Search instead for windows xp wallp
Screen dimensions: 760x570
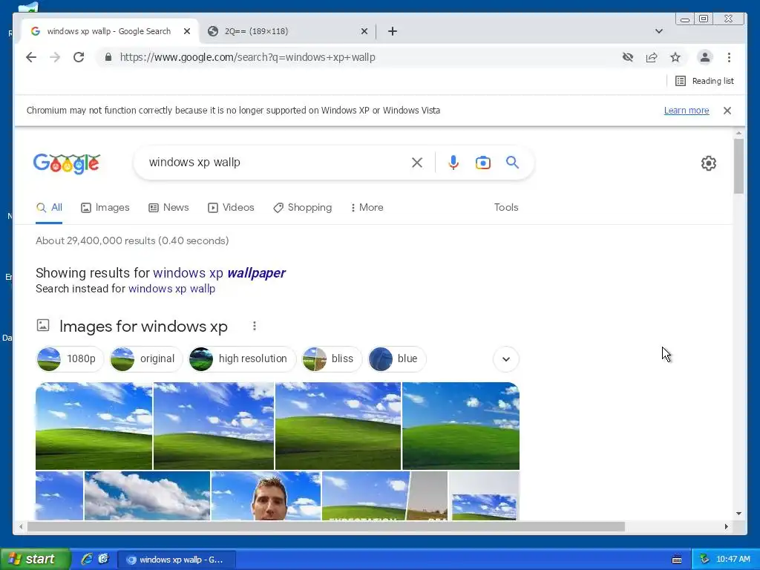(x=171, y=289)
